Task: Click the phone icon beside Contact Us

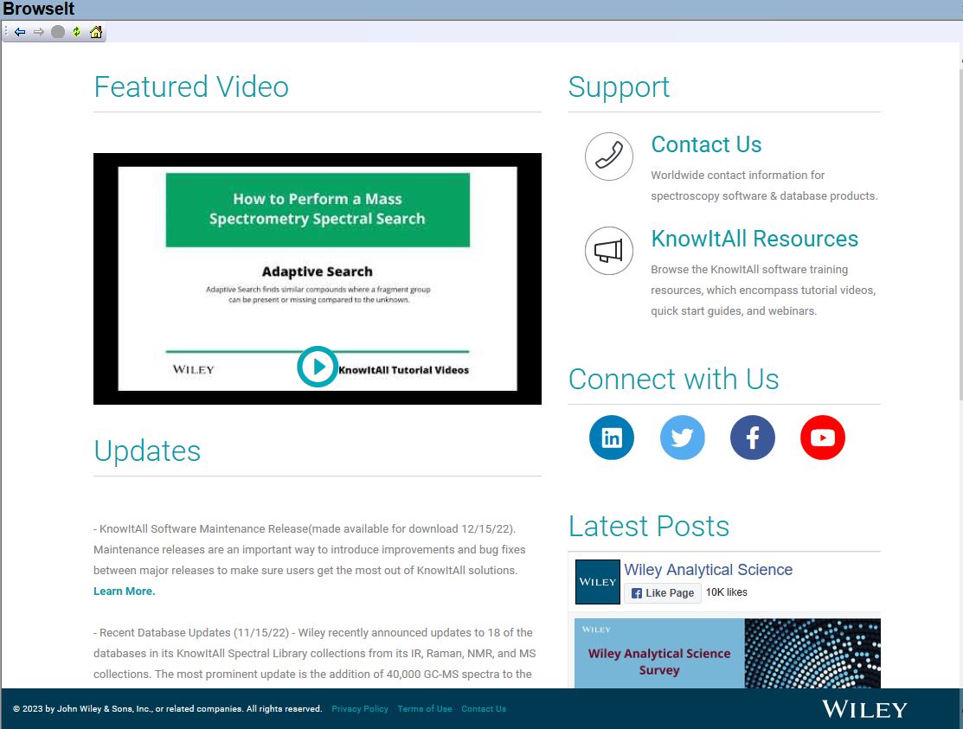Action: pos(609,157)
